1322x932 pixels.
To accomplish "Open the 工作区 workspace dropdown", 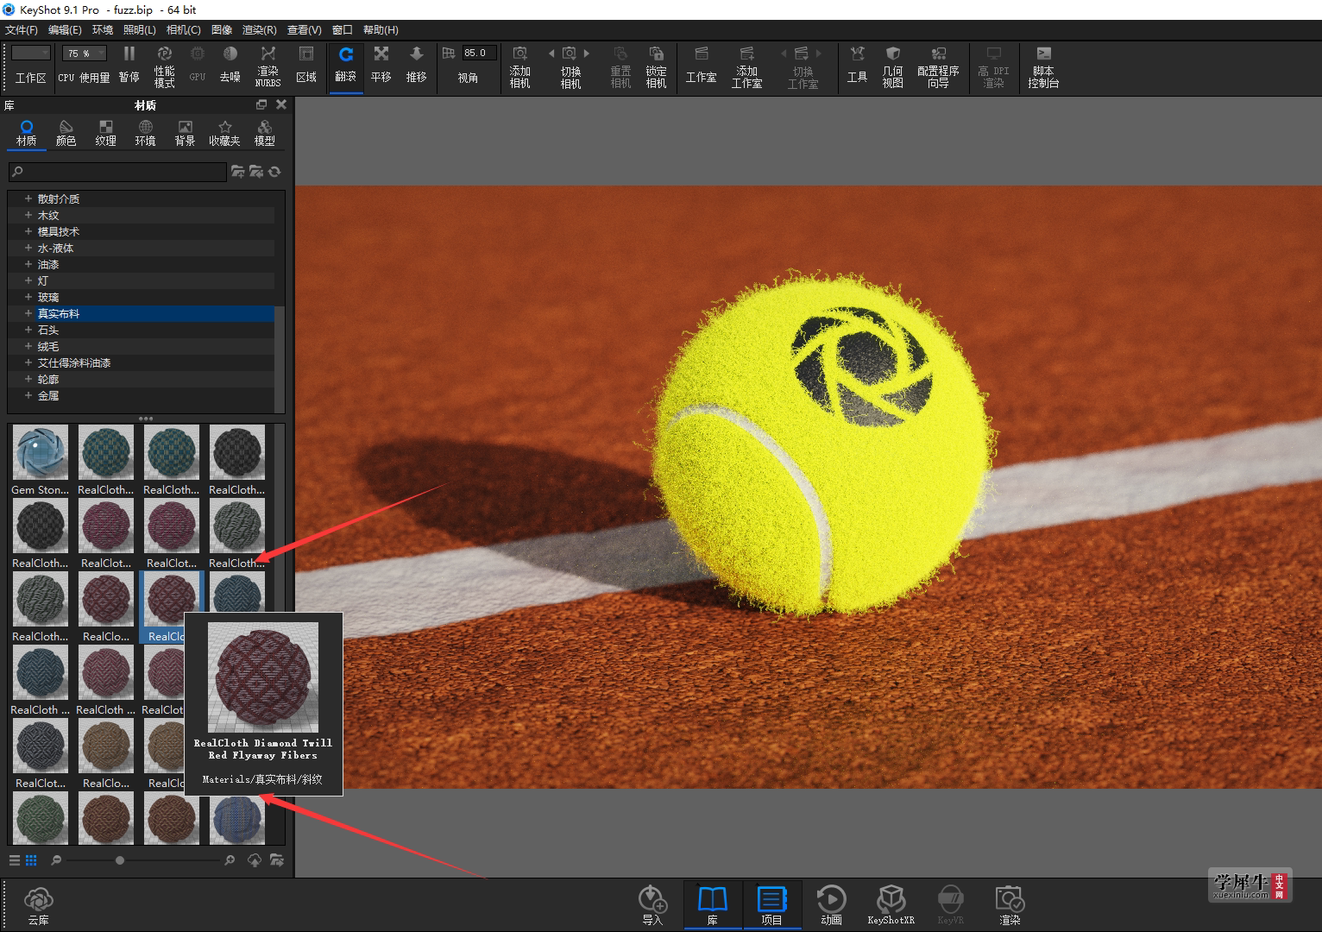I will click(x=31, y=54).
